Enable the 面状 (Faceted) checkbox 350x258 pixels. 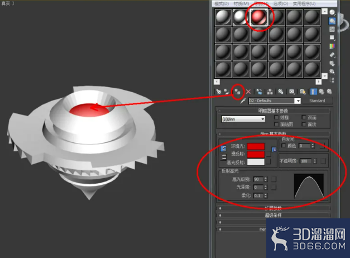click(x=304, y=124)
